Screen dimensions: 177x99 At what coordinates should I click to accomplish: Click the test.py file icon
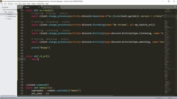pyautogui.click(x=6, y=19)
